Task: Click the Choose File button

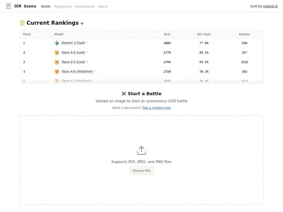Action: [x=141, y=171]
